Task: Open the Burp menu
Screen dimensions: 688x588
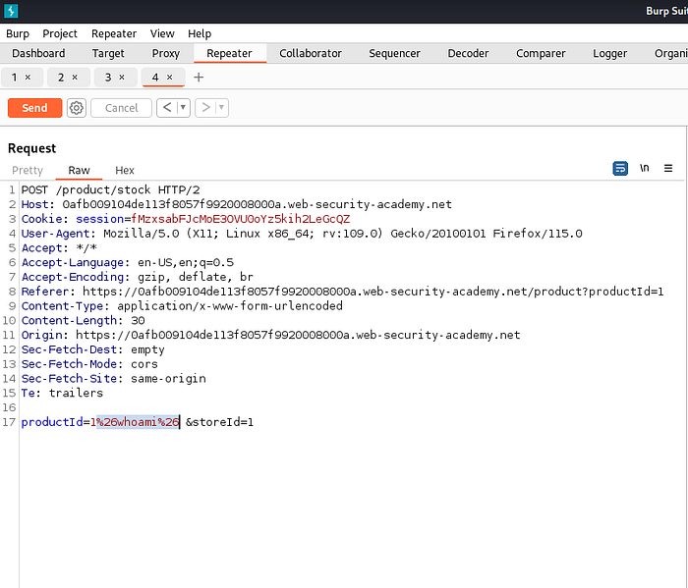Action: (x=18, y=33)
